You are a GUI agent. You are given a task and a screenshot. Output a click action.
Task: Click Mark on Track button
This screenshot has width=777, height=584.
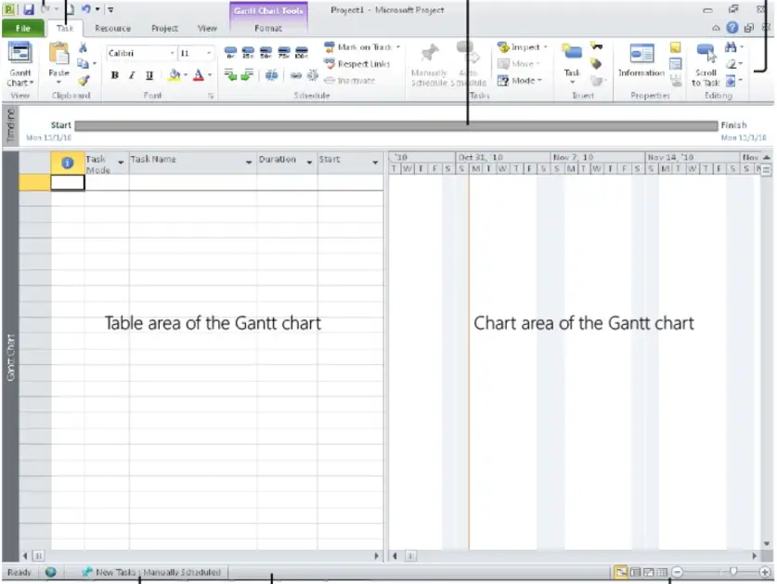tap(363, 47)
